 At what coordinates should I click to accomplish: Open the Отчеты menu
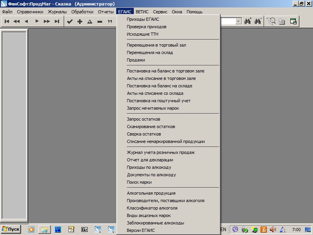click(x=106, y=12)
